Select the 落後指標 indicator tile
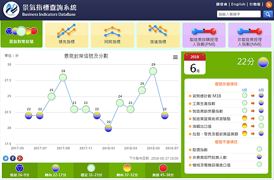 point(158,35)
